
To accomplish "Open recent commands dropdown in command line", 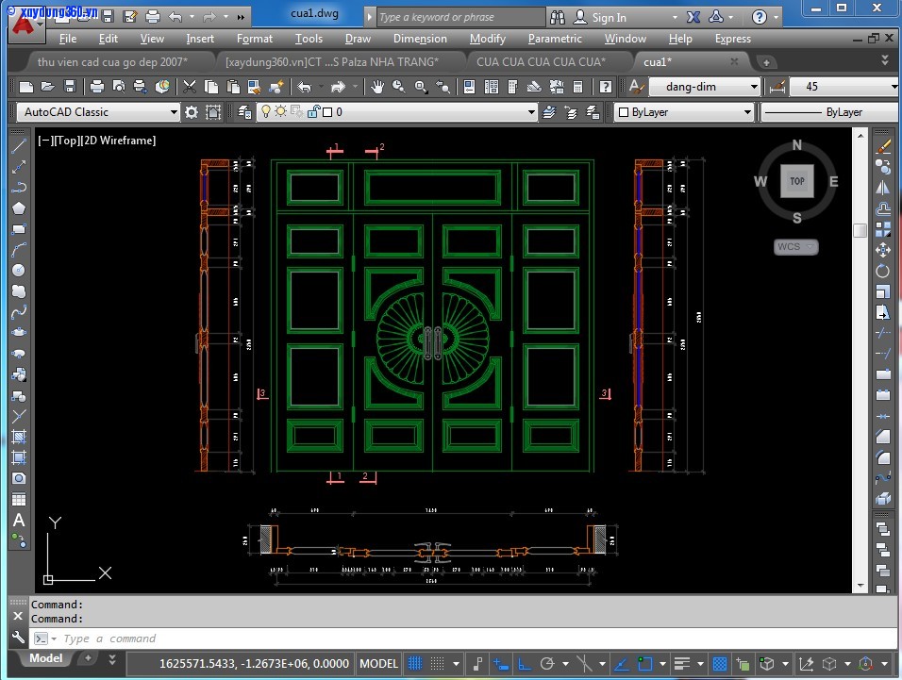I will (x=54, y=639).
